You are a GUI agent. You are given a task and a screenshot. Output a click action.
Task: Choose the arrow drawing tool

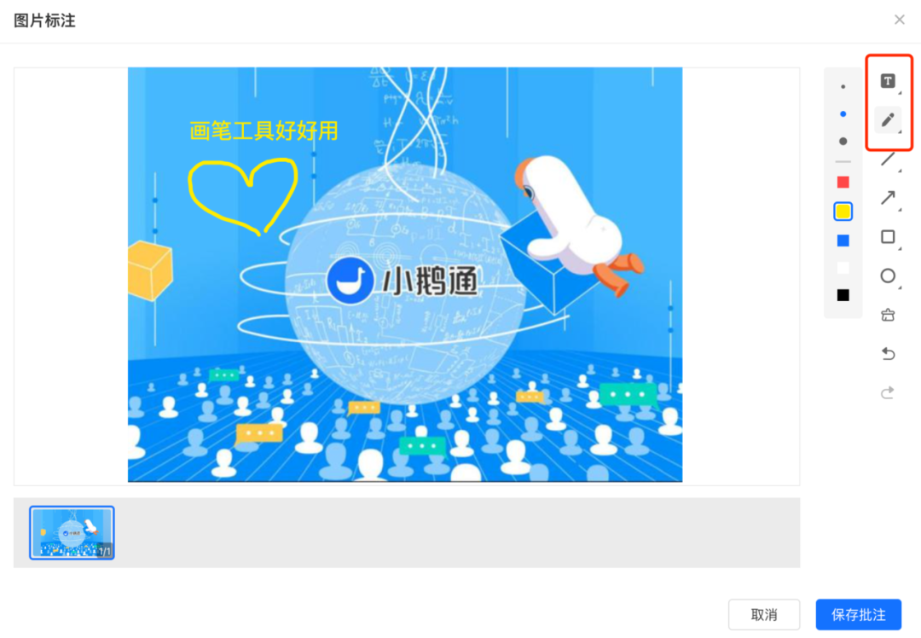pos(888,198)
